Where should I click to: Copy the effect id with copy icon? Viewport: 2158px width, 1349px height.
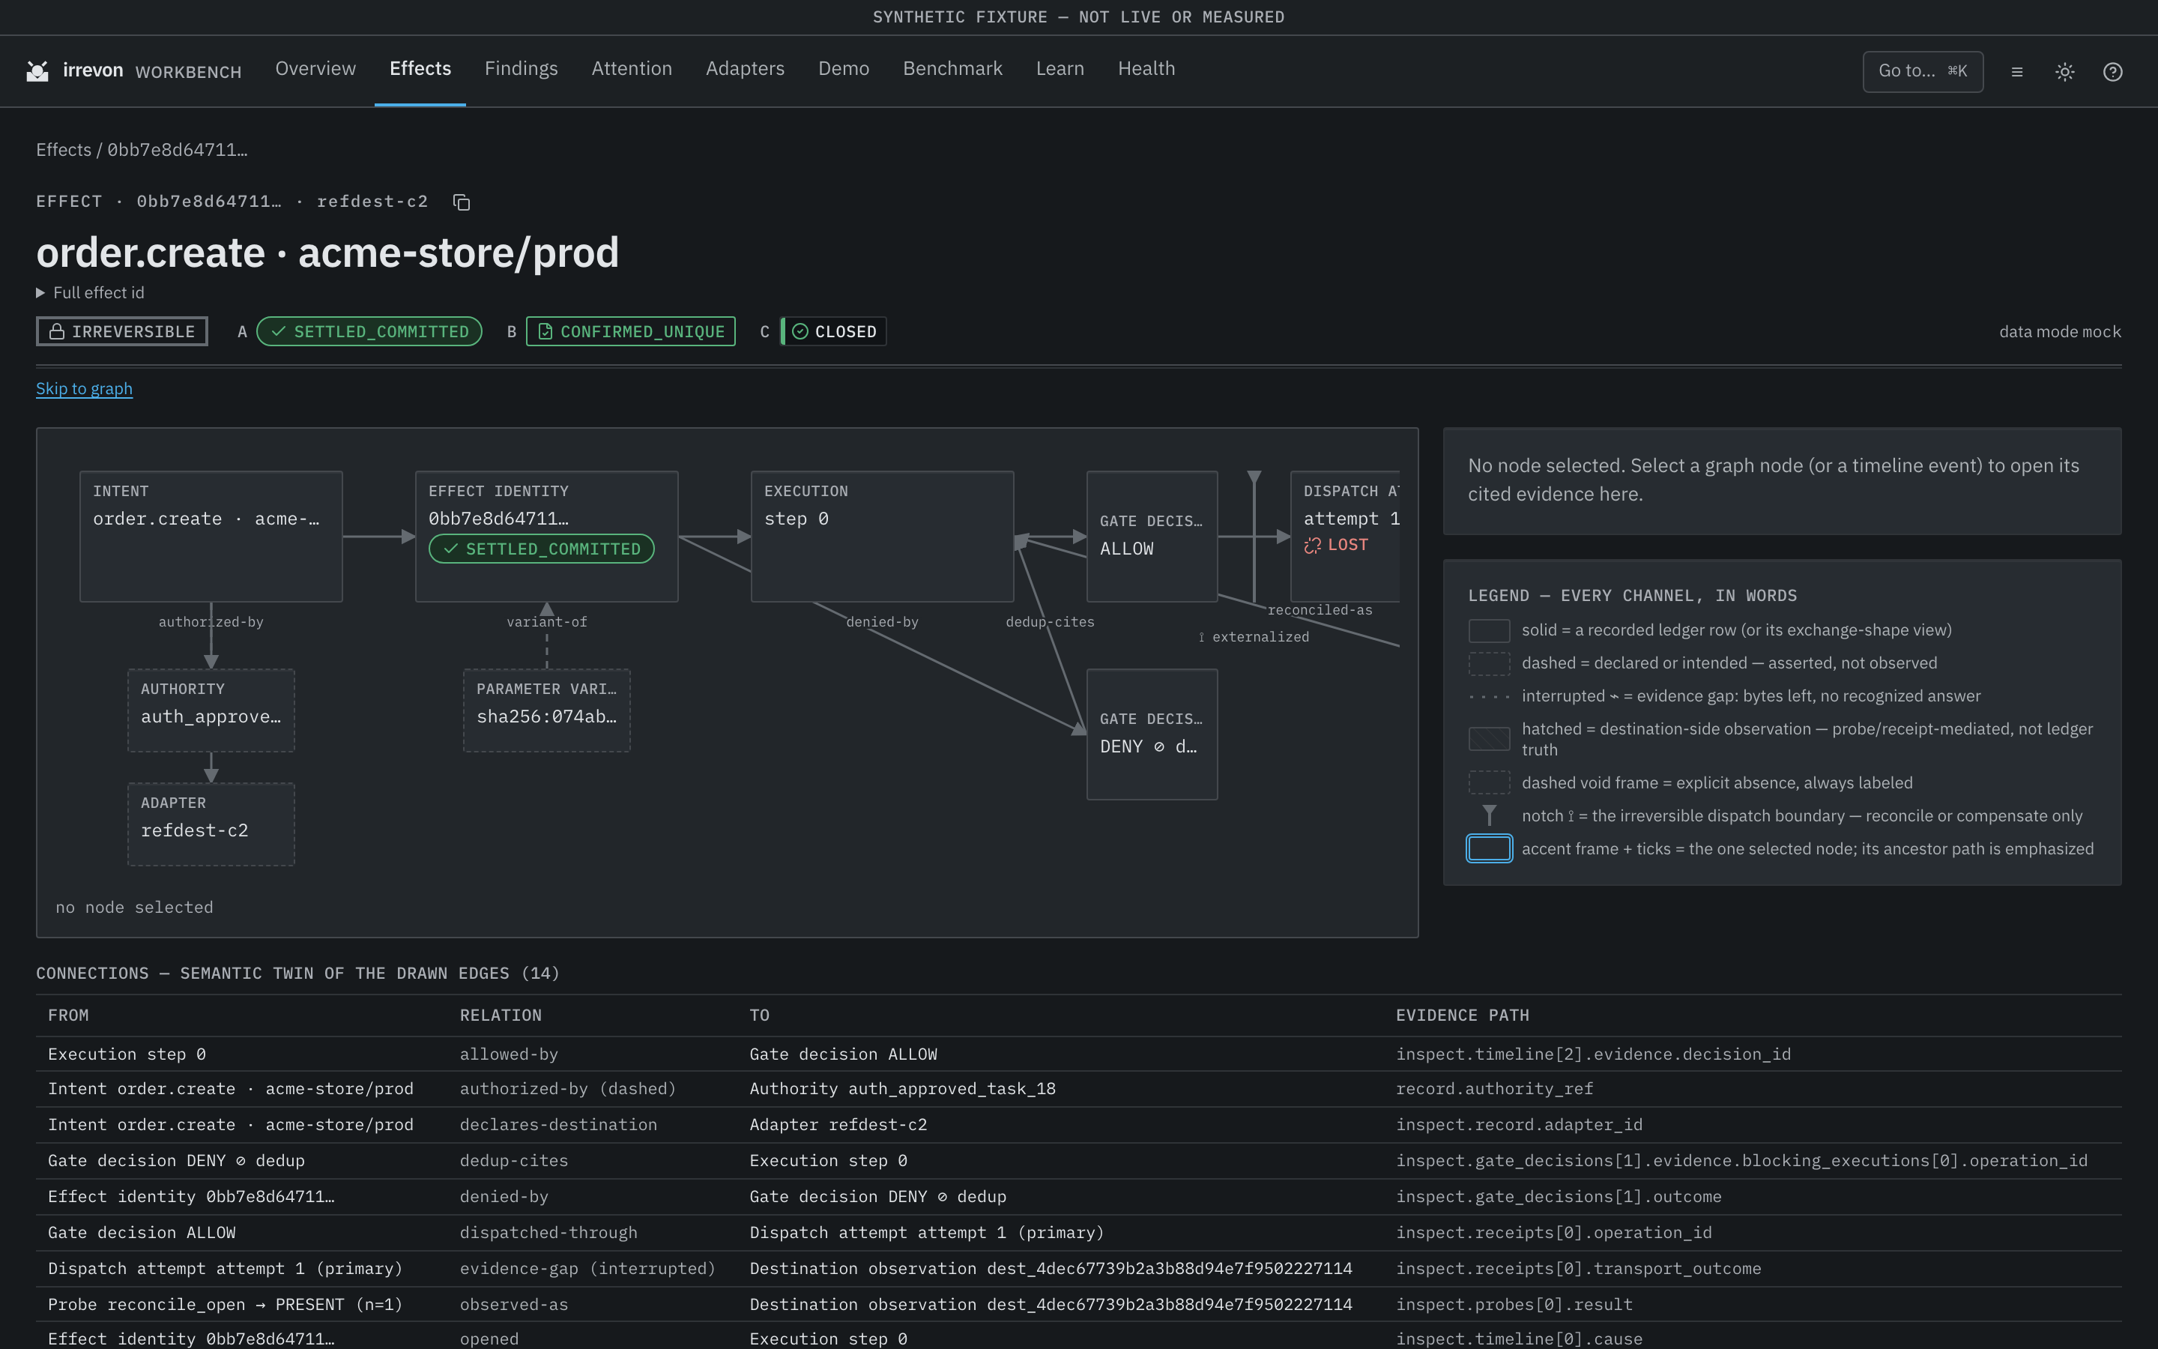click(x=461, y=202)
